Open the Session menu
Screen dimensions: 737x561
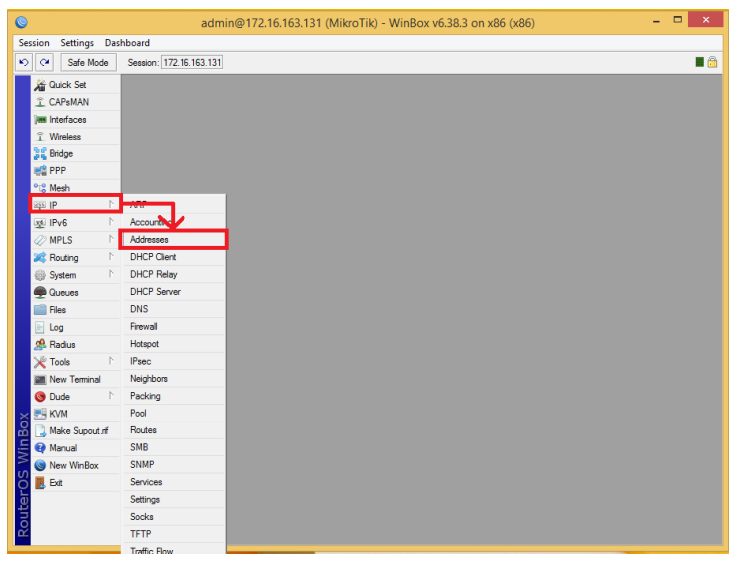(x=34, y=43)
